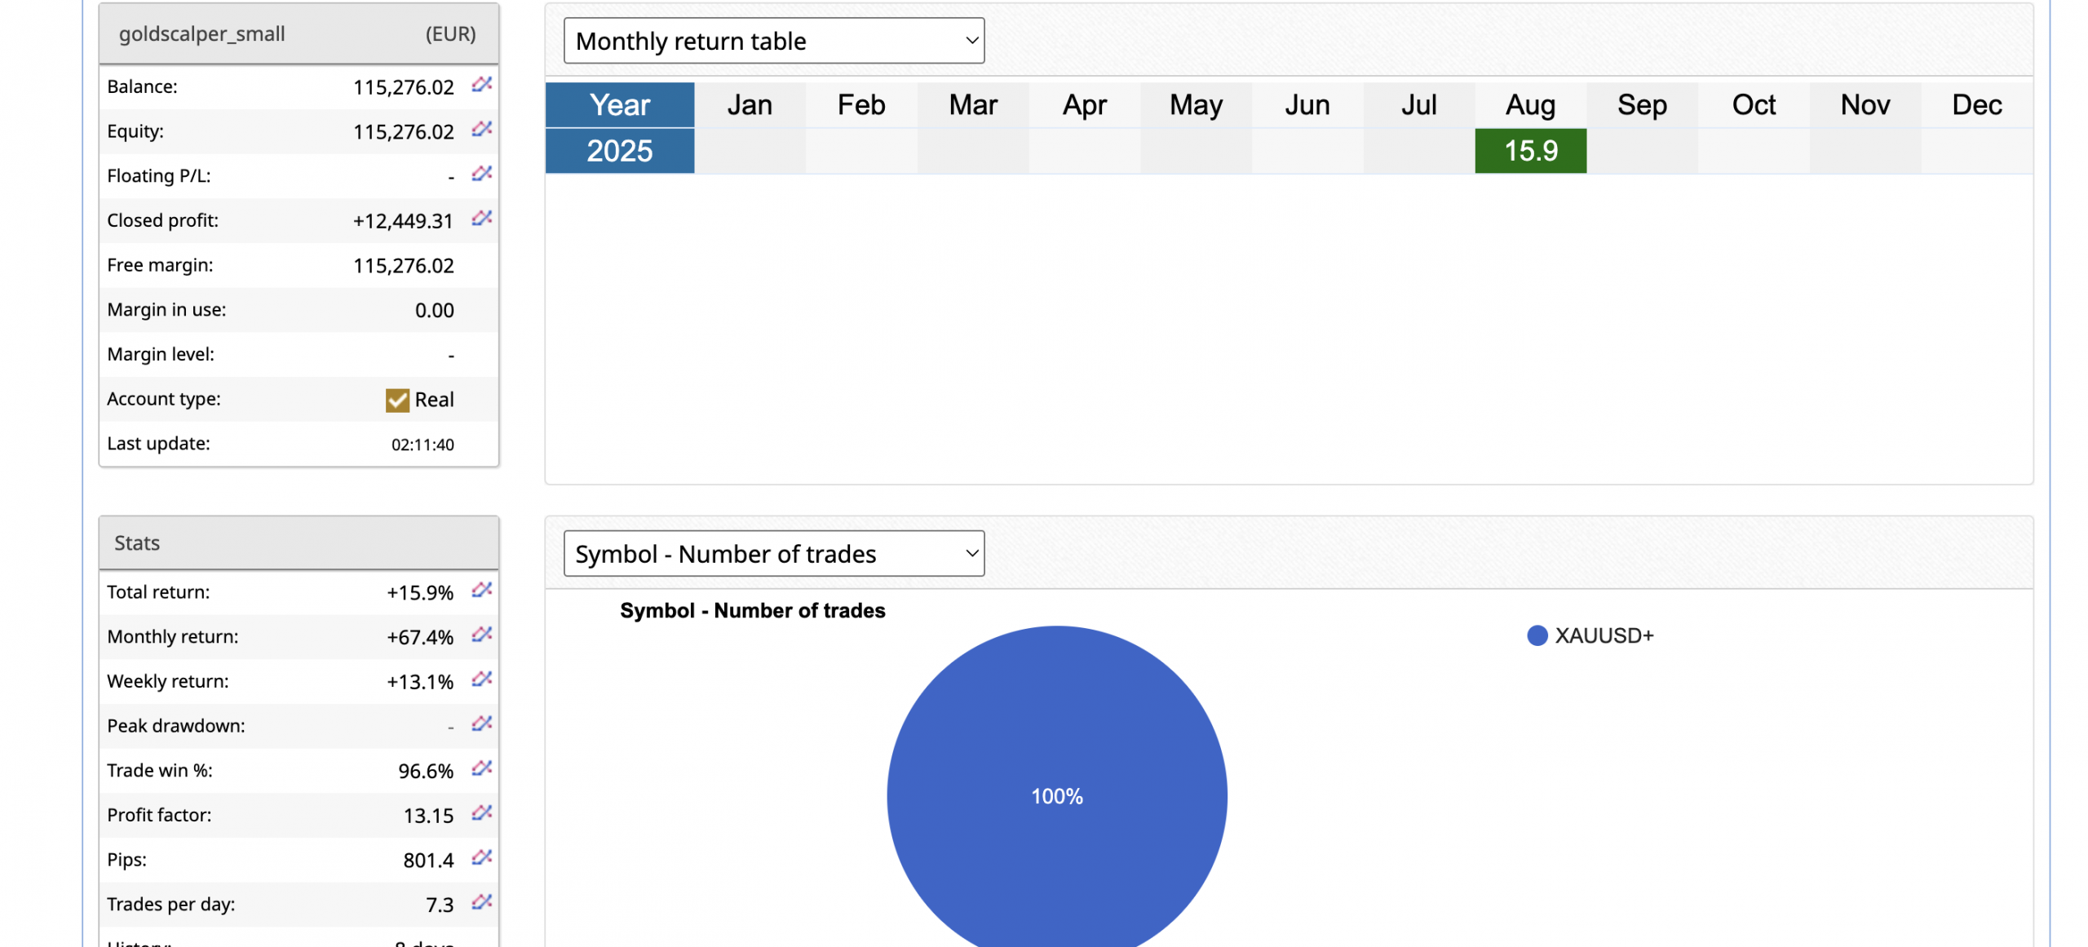Click XAUUSD+ legend color dot
The image size is (2088, 947).
pos(1536,635)
